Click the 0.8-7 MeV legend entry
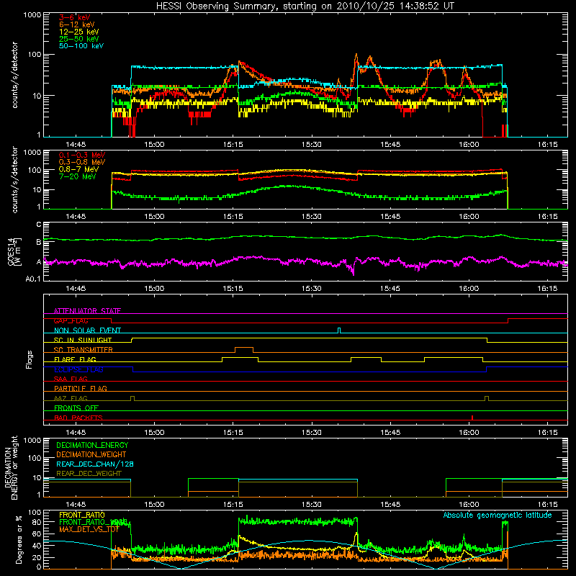 [x=78, y=169]
